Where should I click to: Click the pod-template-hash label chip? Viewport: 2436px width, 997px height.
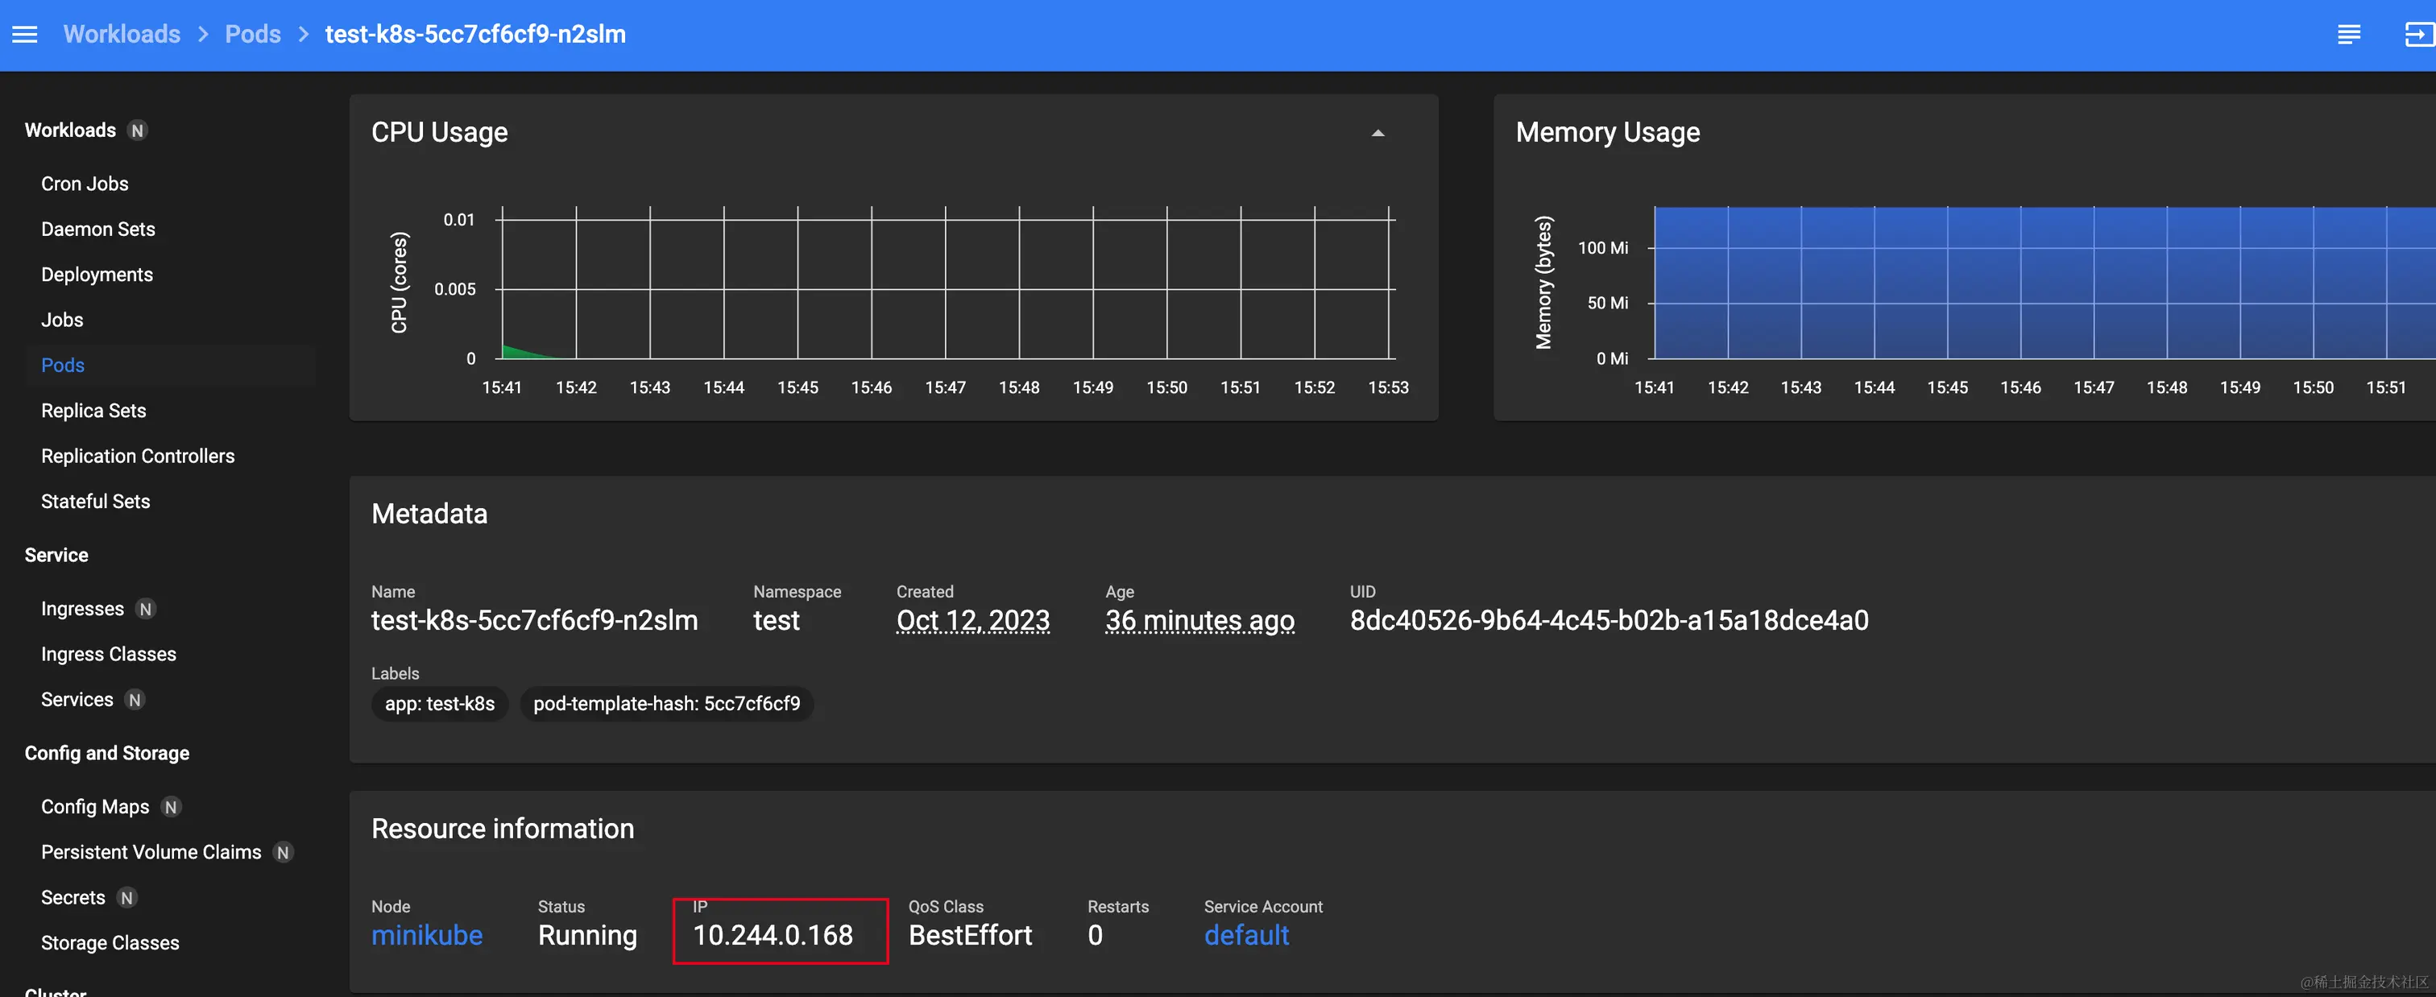point(665,704)
